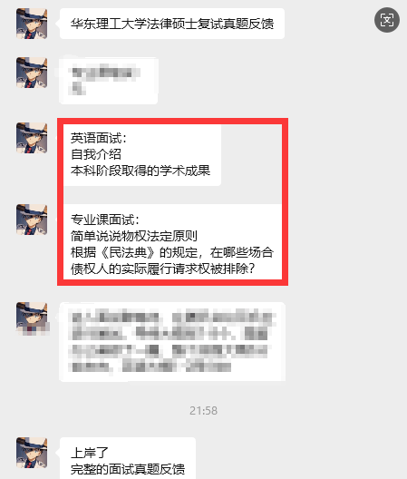Screen dimensions: 407x479
Task: Click avatar beside 华东理工大学 message
Action: click(32, 24)
